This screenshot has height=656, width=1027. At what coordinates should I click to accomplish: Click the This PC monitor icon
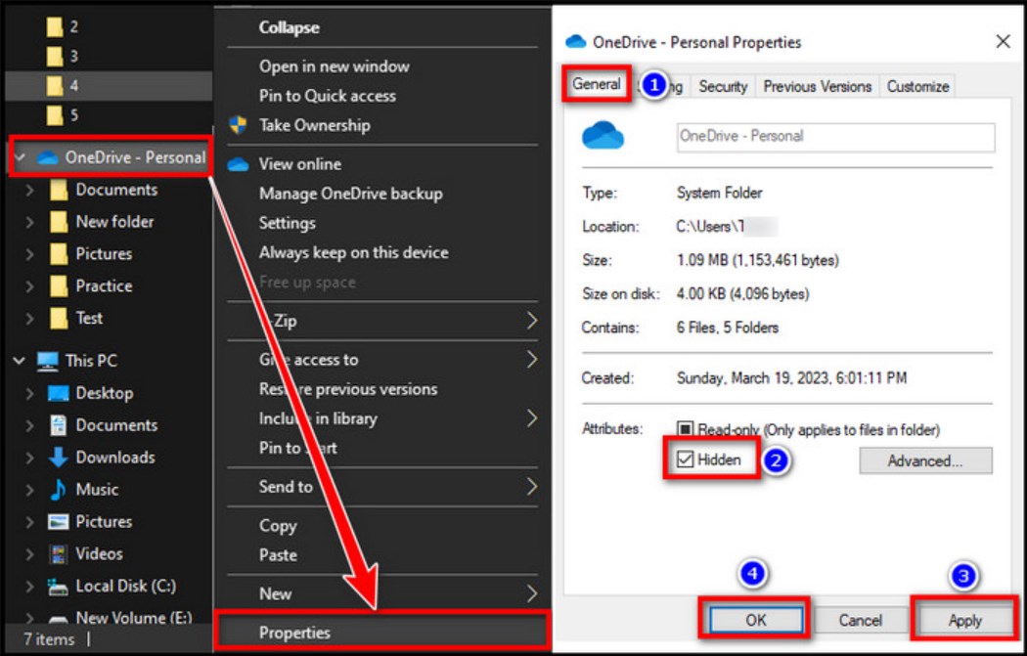coord(47,361)
